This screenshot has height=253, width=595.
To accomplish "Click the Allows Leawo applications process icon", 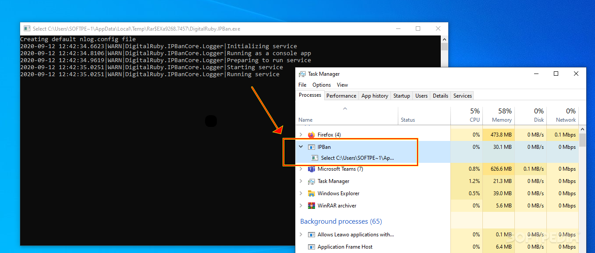I will click(x=312, y=235).
